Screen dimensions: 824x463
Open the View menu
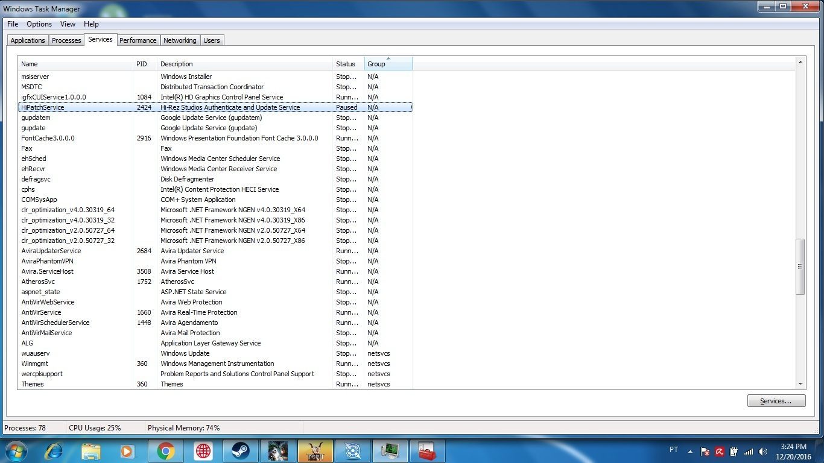[68, 24]
